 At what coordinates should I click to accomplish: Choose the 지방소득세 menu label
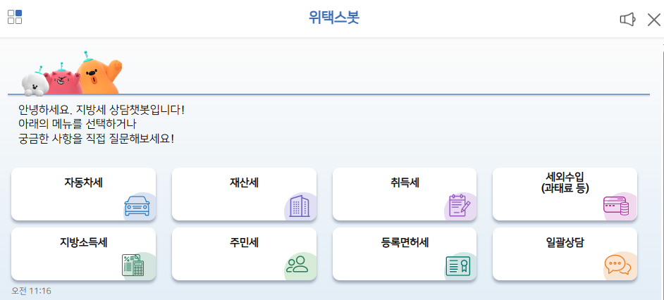coord(83,242)
